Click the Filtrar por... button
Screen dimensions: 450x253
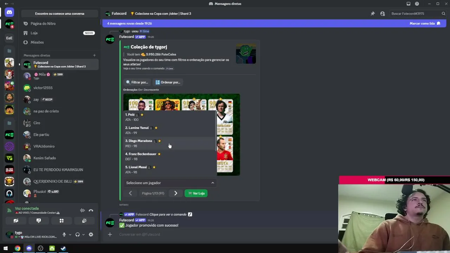pos(137,82)
